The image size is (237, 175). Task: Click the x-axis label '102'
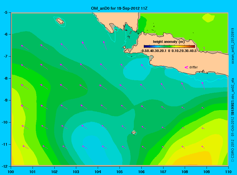54,172
